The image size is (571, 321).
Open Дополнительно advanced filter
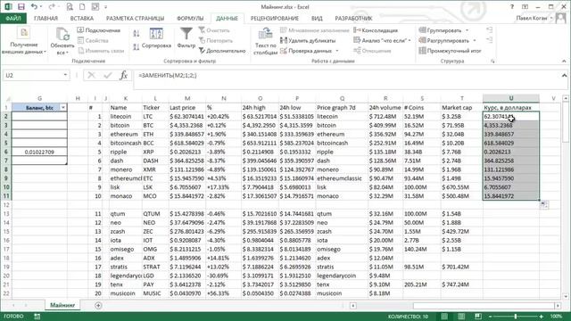coord(222,51)
